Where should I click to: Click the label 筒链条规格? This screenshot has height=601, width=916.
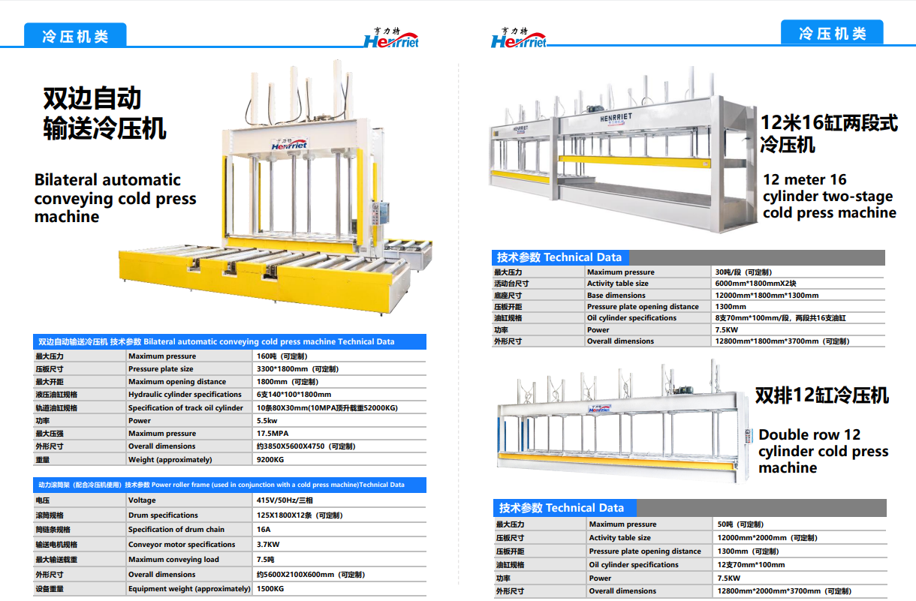53,530
